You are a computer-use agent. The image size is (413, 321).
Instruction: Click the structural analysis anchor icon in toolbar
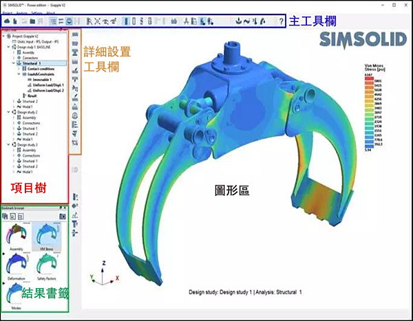[238, 21]
